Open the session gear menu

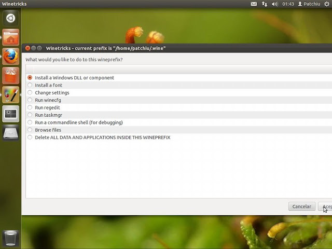(x=327, y=4)
